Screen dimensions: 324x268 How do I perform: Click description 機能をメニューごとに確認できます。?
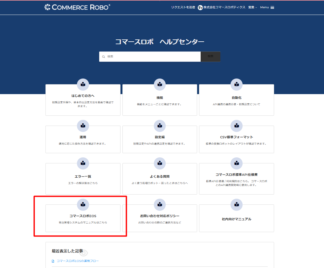pos(160,104)
